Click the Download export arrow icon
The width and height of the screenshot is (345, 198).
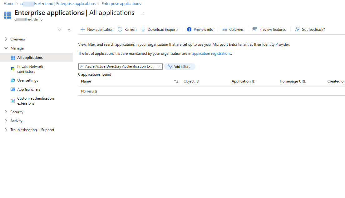pos(143,29)
